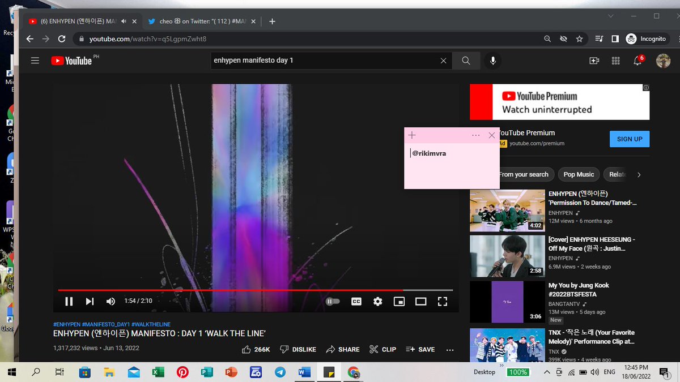680x382 pixels.
Task: Go to the YouTube home logo
Action: click(x=71, y=61)
